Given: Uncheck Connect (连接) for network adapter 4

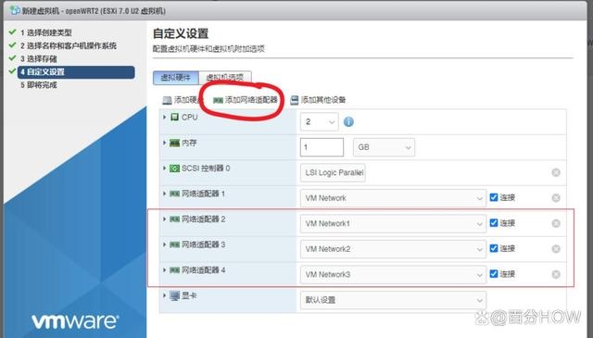Looking at the screenshot, I should click(x=494, y=274).
